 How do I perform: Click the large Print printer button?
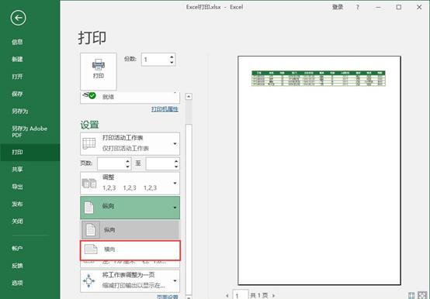click(99, 71)
